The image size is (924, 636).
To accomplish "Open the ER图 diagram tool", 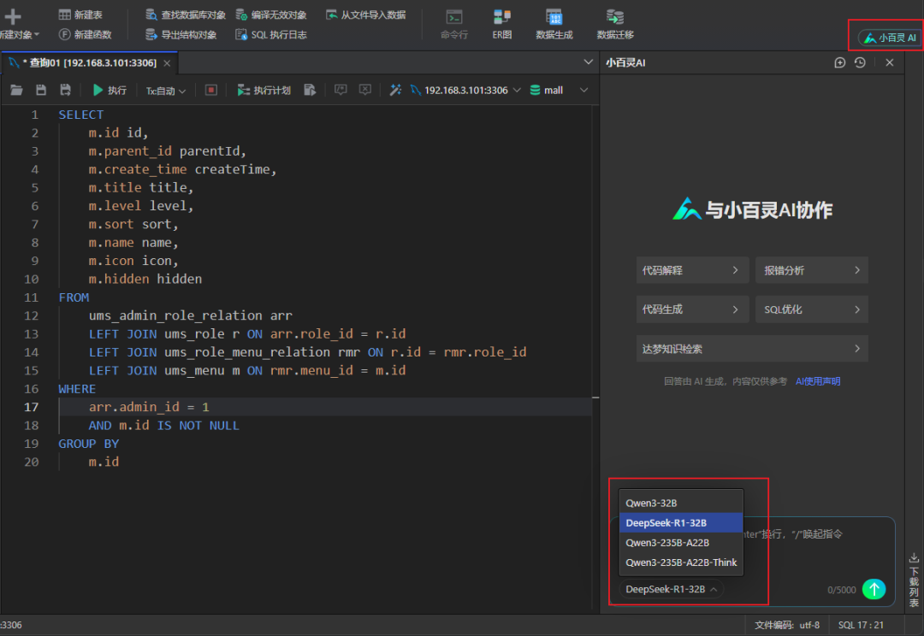I will tap(502, 24).
